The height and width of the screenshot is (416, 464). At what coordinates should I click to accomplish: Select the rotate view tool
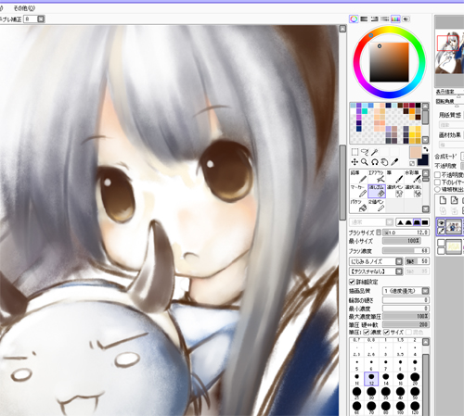tap(375, 162)
